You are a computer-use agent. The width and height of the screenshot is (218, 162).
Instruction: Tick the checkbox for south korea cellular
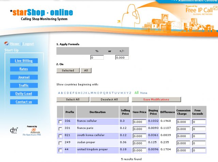point(60,136)
